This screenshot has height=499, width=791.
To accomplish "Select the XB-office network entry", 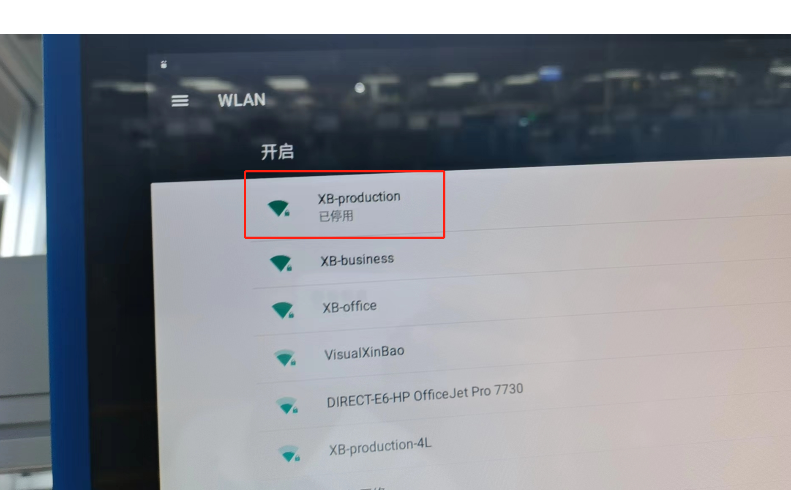I will 350,306.
